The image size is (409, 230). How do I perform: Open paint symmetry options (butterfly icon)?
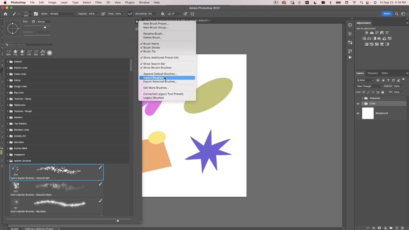[192, 14]
